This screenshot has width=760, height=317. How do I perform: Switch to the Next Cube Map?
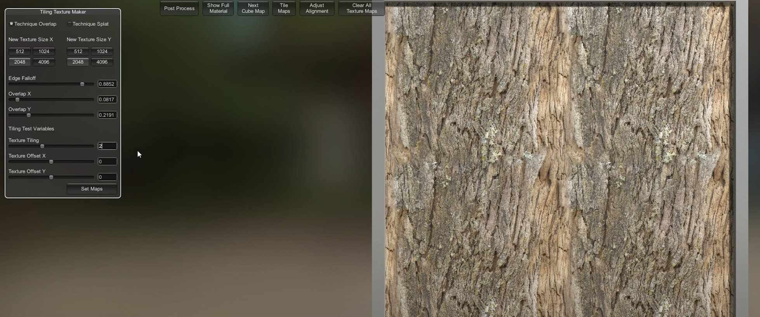coord(253,8)
